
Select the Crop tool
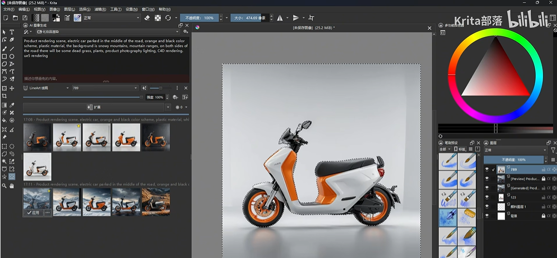point(4,96)
